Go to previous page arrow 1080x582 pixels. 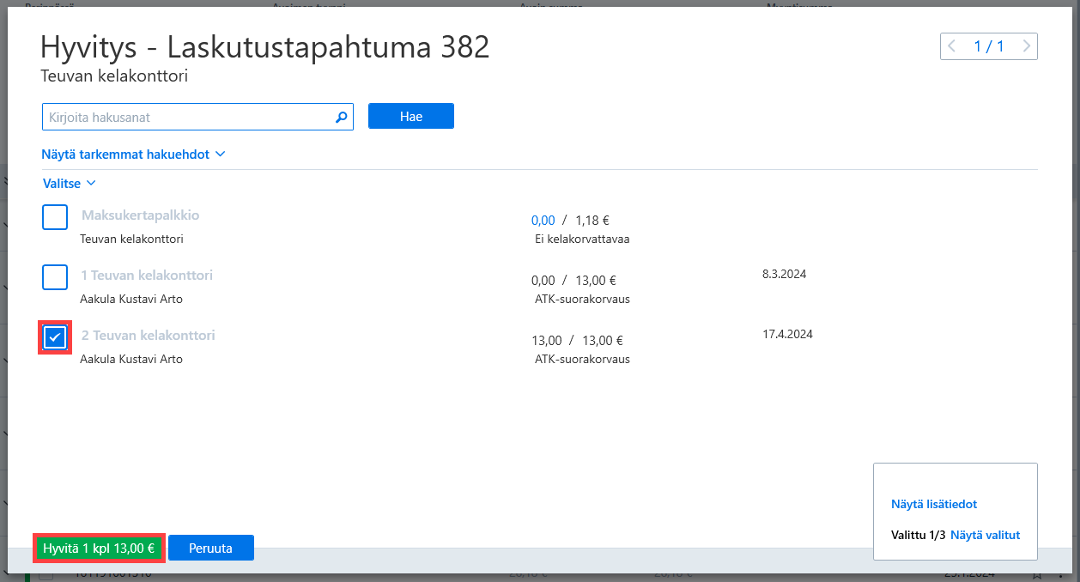[952, 46]
